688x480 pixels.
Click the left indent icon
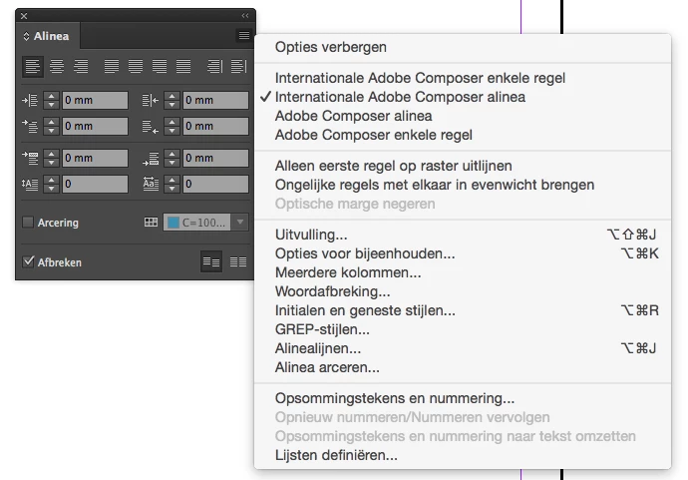[30, 101]
